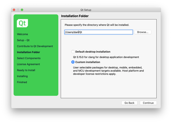Image resolution: width=172 pixels, height=123 pixels.
Task: Click the Browse... button
Action: (143, 32)
